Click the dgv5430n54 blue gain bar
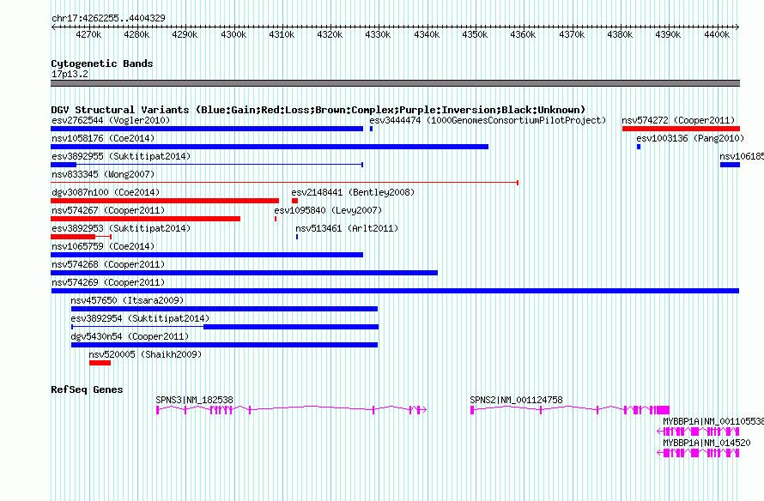Image resolution: width=764 pixels, height=501 pixels. (224, 345)
